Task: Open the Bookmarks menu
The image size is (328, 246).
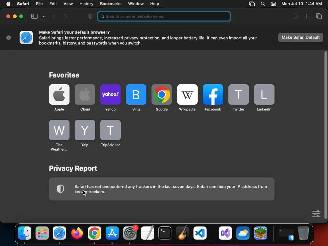Action: [111, 4]
